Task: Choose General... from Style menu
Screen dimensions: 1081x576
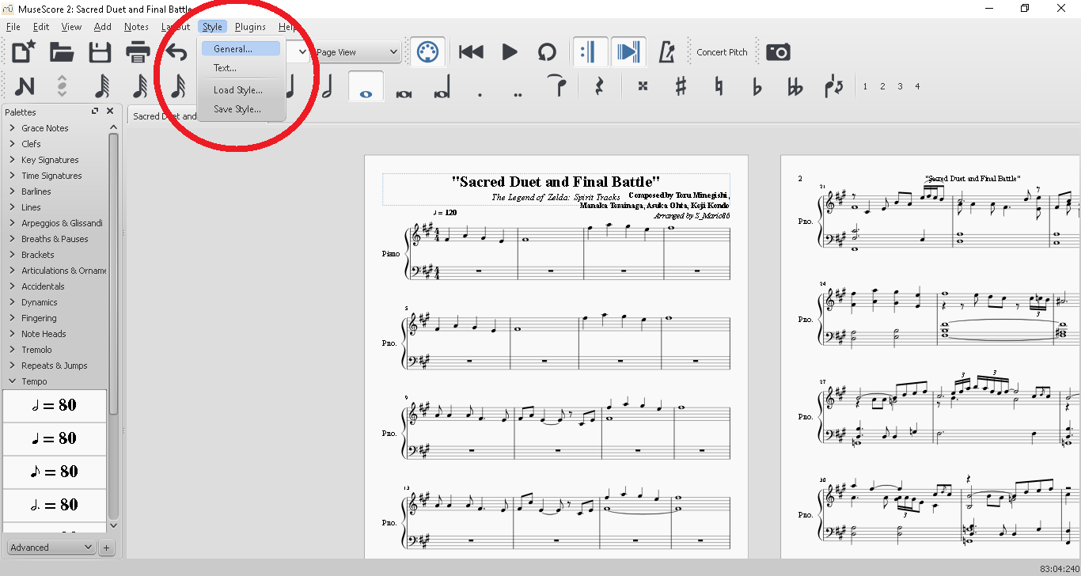Action: pos(241,49)
